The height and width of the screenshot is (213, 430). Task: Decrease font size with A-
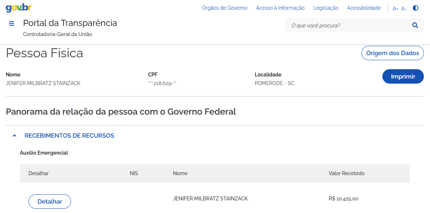click(x=404, y=9)
